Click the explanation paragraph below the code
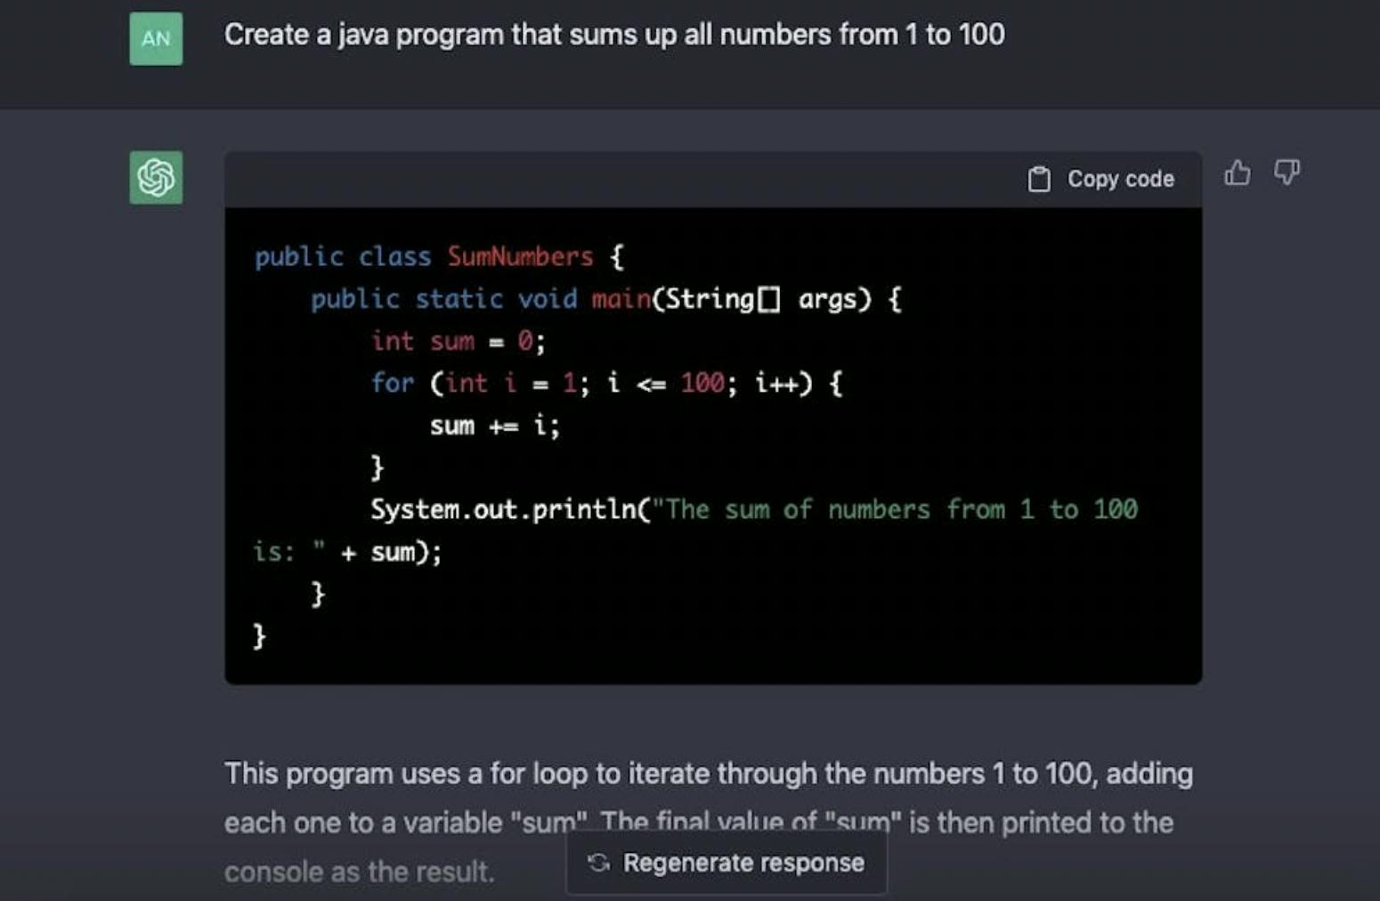This screenshot has width=1380, height=901. pos(703,797)
